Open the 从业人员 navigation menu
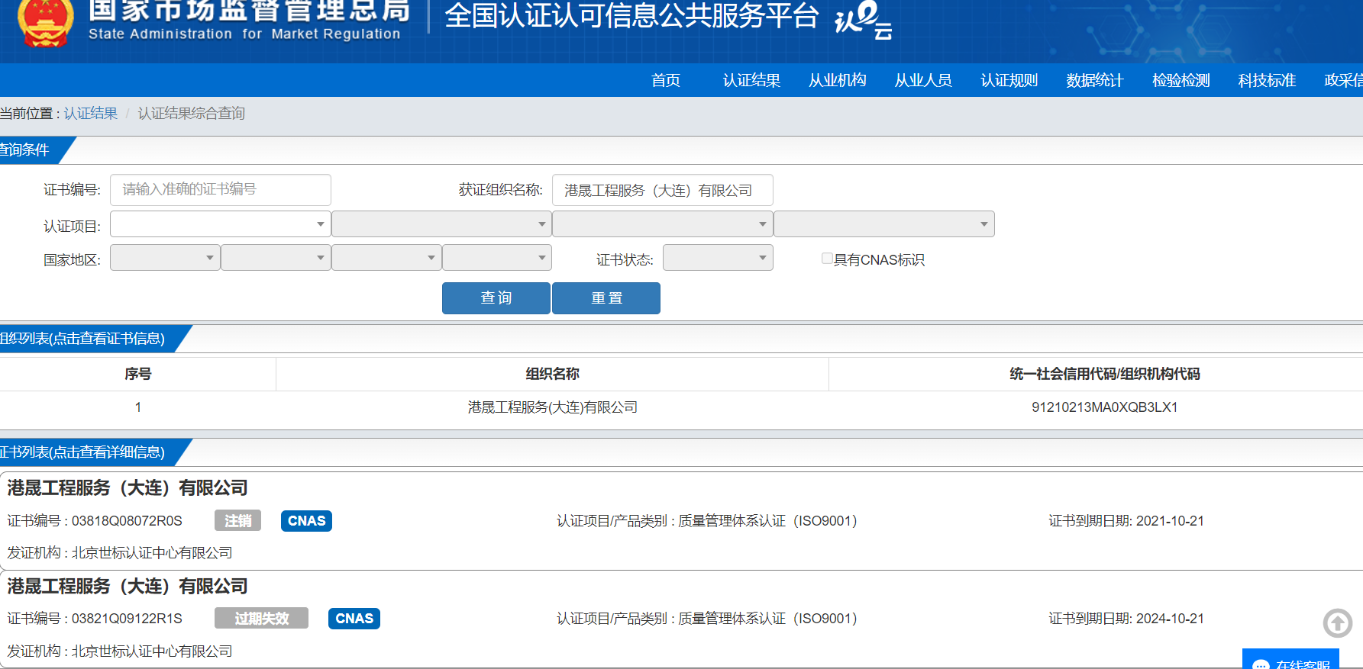The image size is (1363, 669). (x=923, y=81)
